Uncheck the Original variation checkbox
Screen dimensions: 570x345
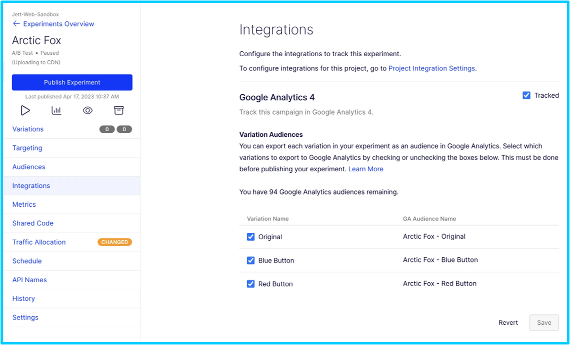pyautogui.click(x=250, y=237)
